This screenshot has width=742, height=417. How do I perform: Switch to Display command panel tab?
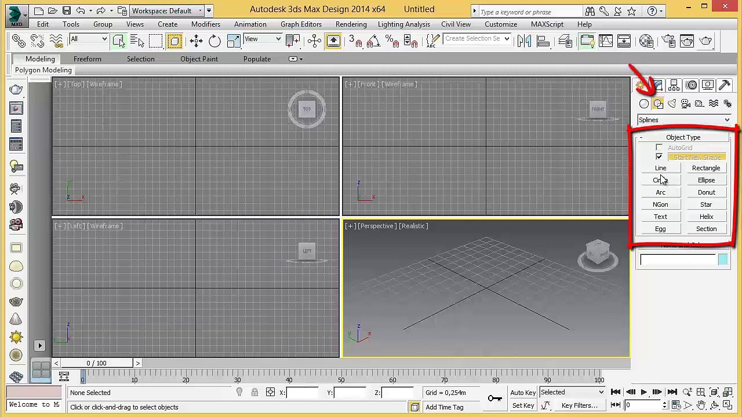pos(708,86)
